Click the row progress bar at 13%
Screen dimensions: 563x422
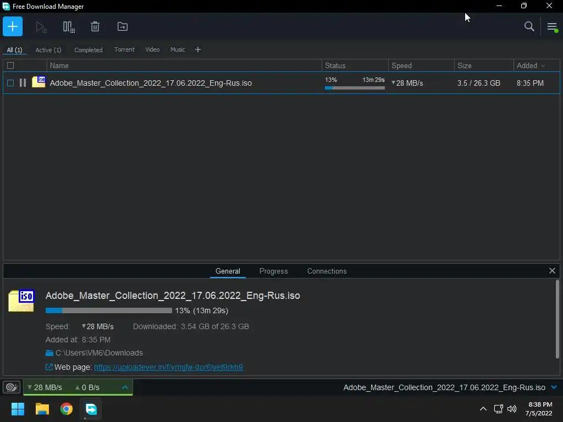[355, 88]
